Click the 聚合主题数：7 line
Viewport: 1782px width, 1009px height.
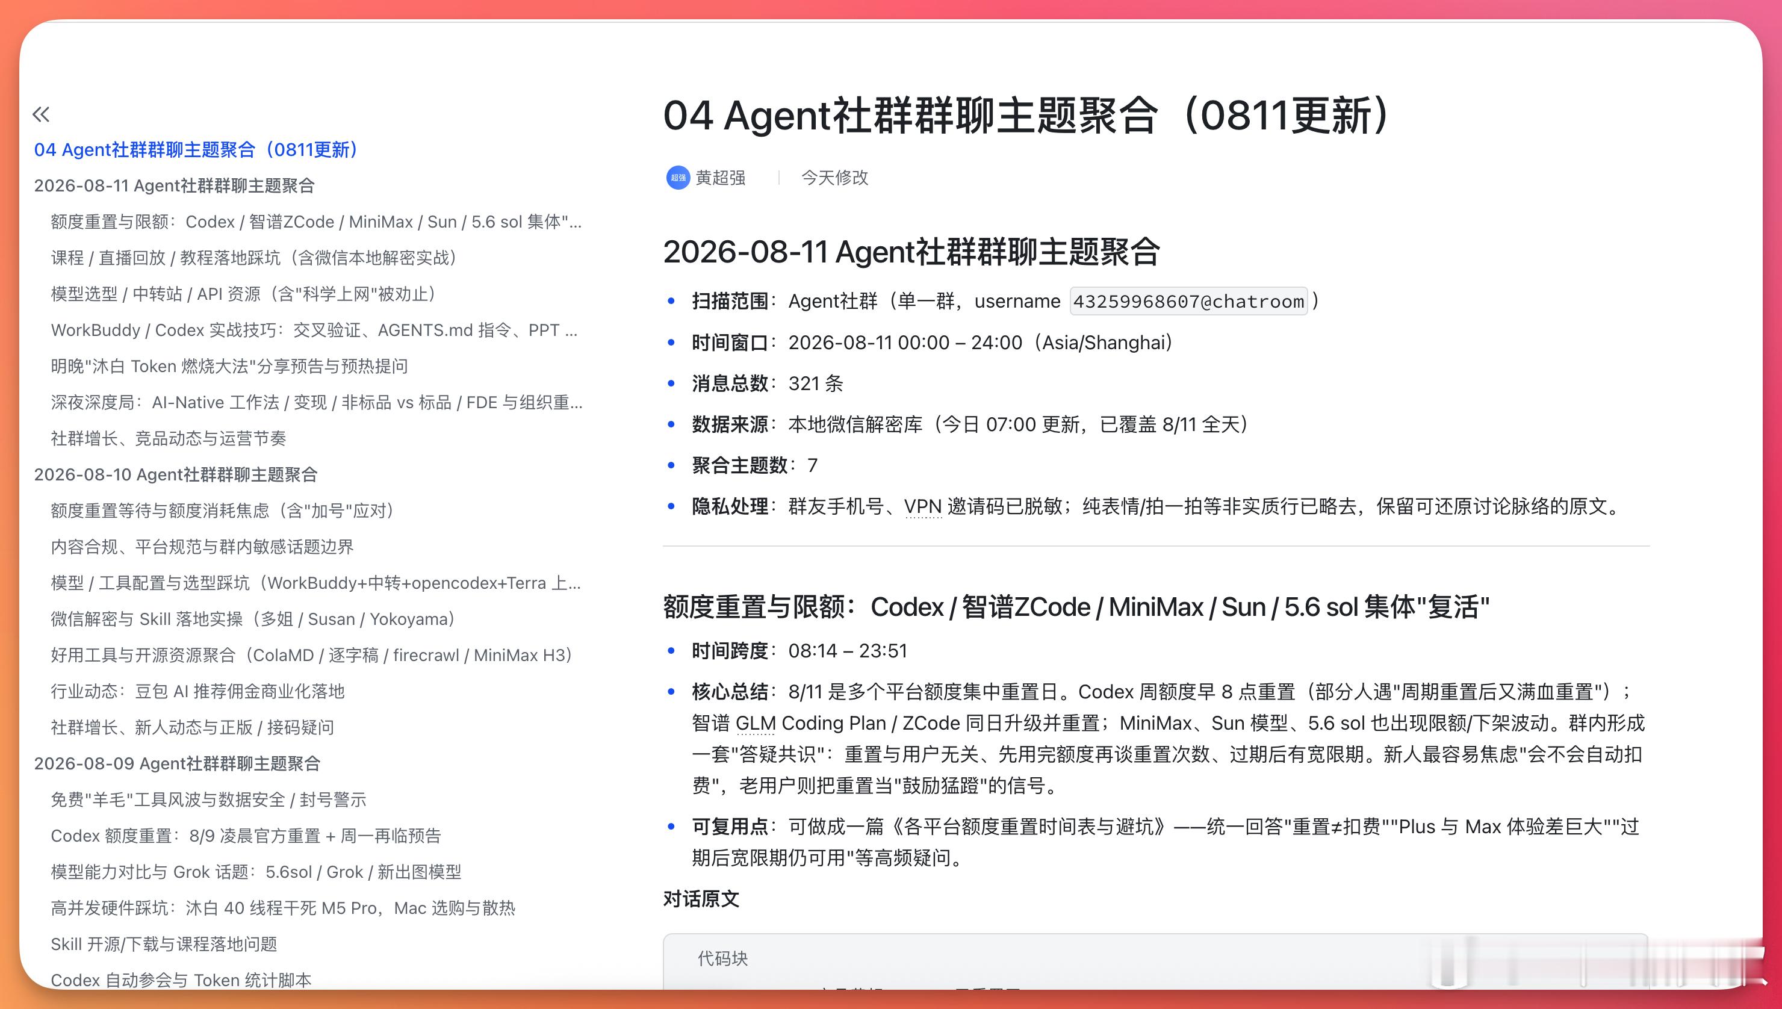pos(755,465)
